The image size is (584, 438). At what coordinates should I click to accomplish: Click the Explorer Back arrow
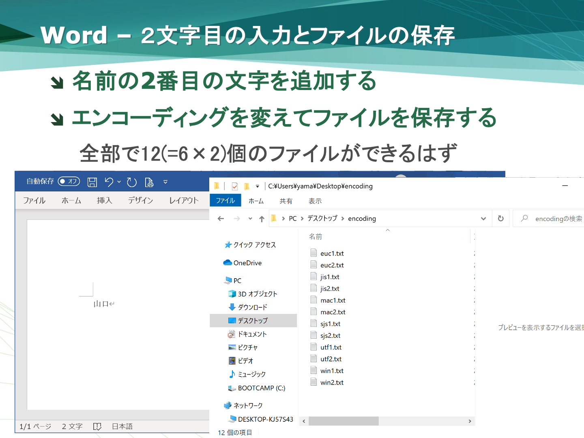[x=221, y=219]
